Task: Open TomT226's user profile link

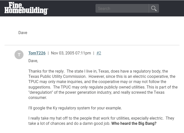Action: (x=37, y=53)
